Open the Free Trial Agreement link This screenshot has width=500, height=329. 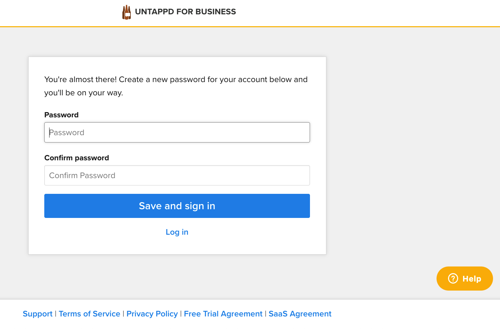pos(223,314)
